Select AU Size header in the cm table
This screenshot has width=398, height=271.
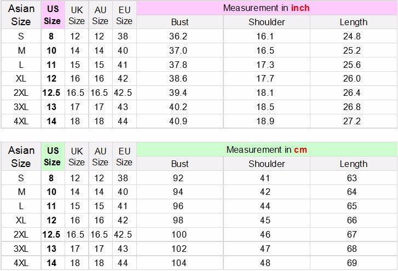coord(100,156)
